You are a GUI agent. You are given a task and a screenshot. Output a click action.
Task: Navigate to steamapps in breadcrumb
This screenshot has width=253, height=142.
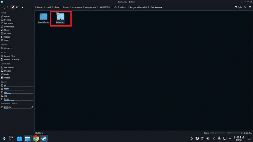coord(77,7)
